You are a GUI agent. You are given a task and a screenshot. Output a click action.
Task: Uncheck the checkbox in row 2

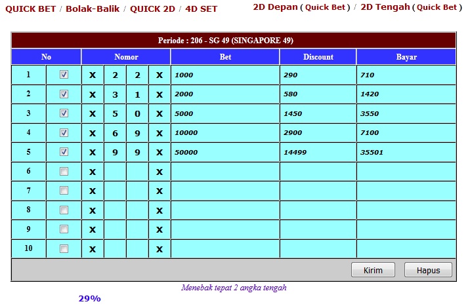pyautogui.click(x=64, y=94)
